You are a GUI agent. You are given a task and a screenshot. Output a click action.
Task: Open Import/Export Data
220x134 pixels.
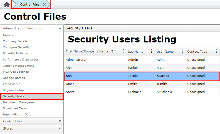pyautogui.click(x=17, y=115)
